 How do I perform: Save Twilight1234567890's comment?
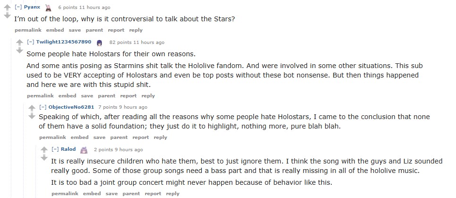87,95
